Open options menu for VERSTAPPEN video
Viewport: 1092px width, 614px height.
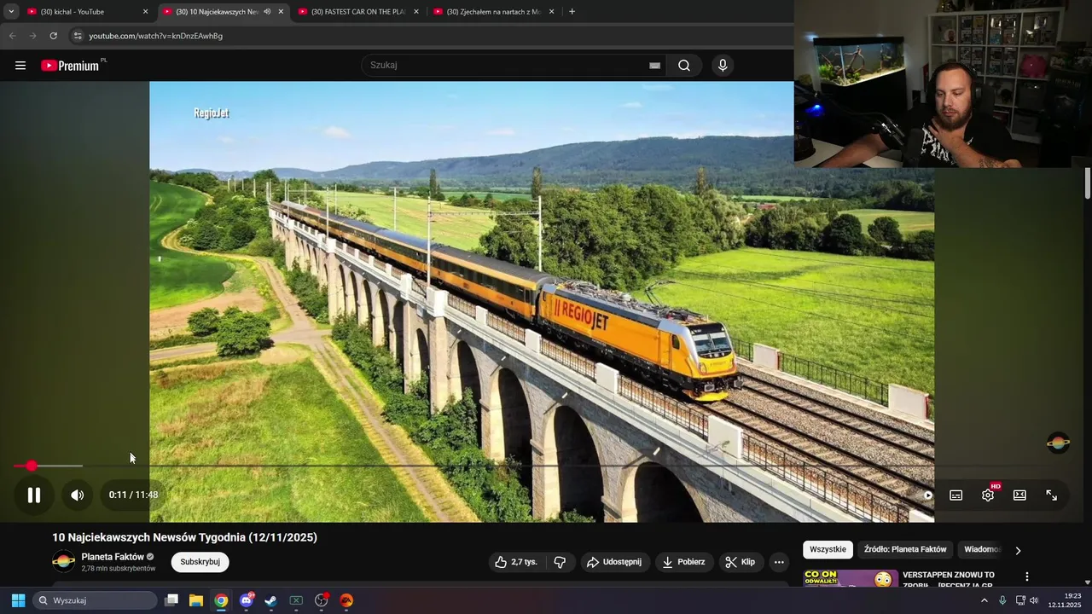click(1027, 577)
